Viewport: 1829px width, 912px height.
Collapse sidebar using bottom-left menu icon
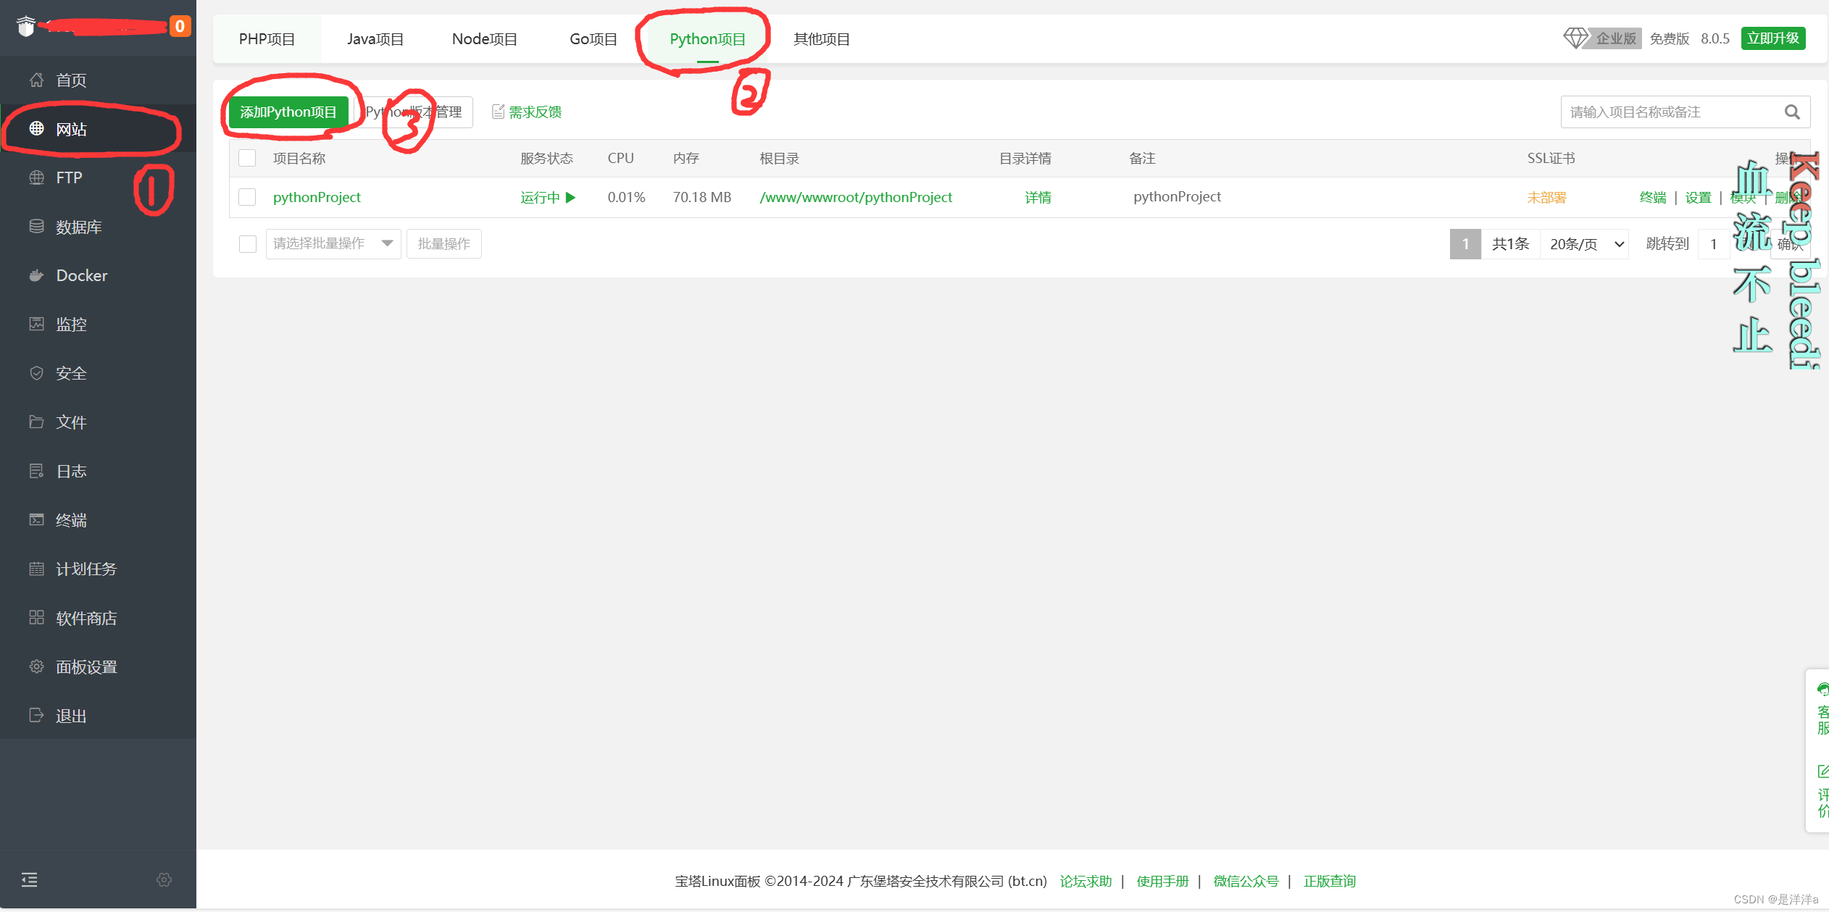pyautogui.click(x=29, y=880)
